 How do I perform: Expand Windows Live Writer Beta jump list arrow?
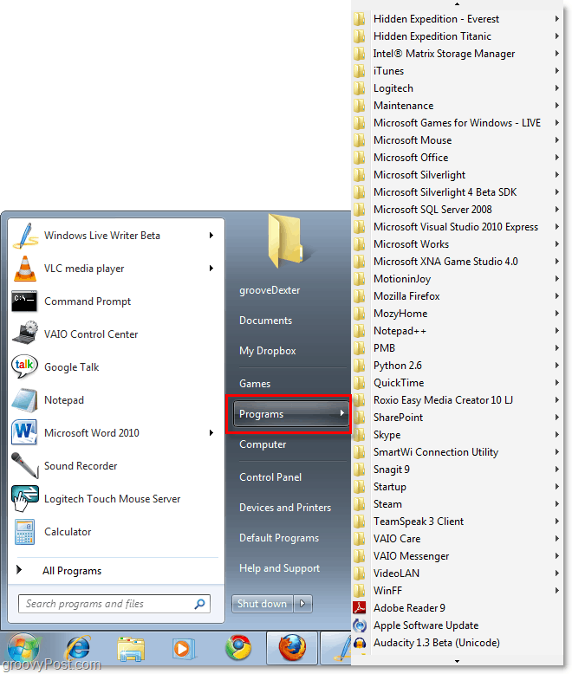(211, 235)
